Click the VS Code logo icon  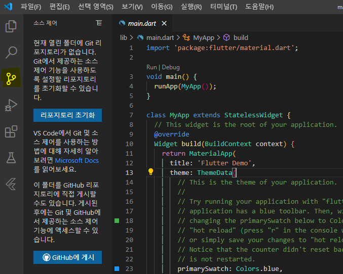(8, 7)
